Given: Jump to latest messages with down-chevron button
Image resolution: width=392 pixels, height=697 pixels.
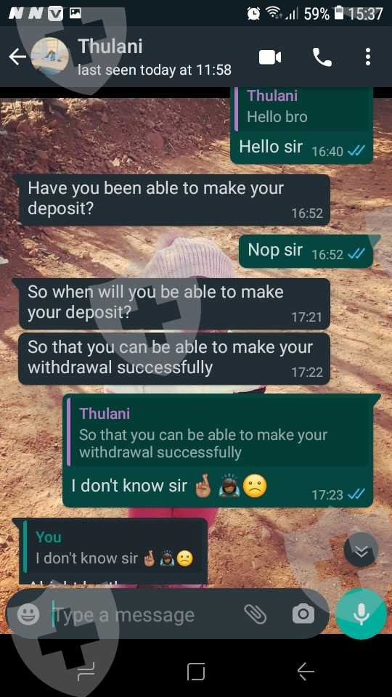Looking at the screenshot, I should 361,551.
